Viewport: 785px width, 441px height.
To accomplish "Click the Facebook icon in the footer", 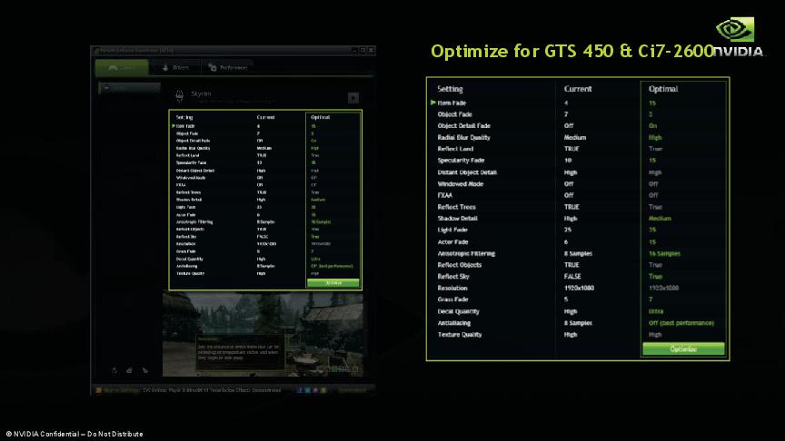I will click(x=300, y=390).
